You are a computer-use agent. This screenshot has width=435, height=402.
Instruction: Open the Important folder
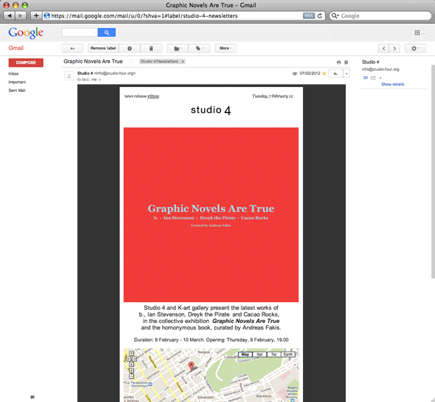coord(17,82)
